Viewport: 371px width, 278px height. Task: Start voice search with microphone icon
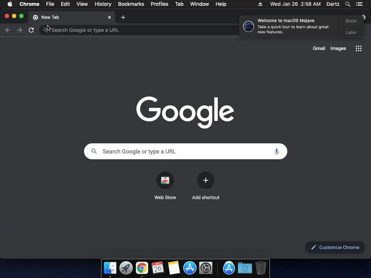pos(276,151)
